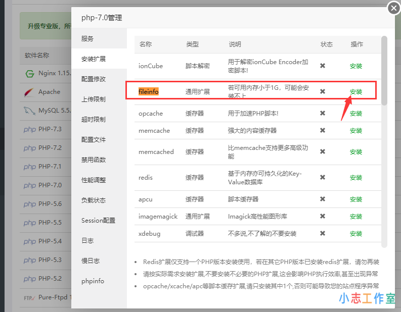Click the PHP-5.3 php icon
401x312 pixels.
(30, 260)
